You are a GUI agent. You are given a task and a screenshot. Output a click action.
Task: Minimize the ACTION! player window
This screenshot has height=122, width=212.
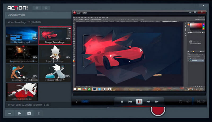[x=190, y=12]
